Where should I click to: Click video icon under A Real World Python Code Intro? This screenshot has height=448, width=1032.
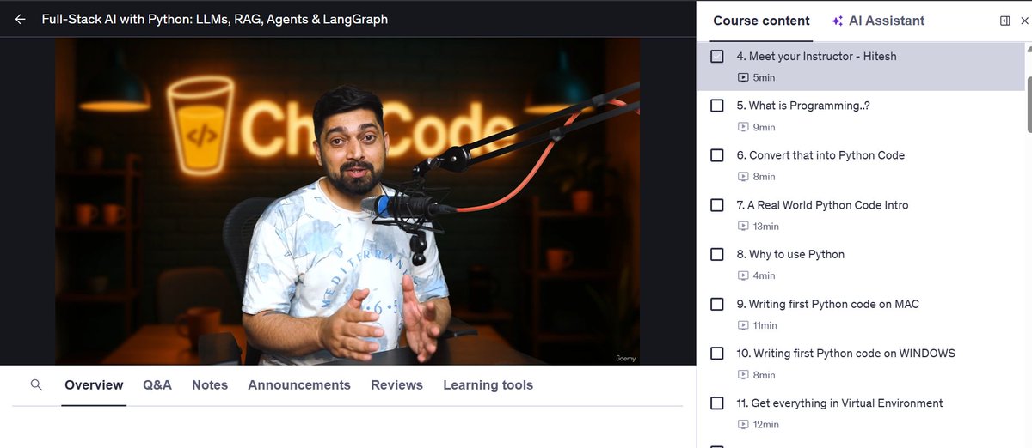743,227
